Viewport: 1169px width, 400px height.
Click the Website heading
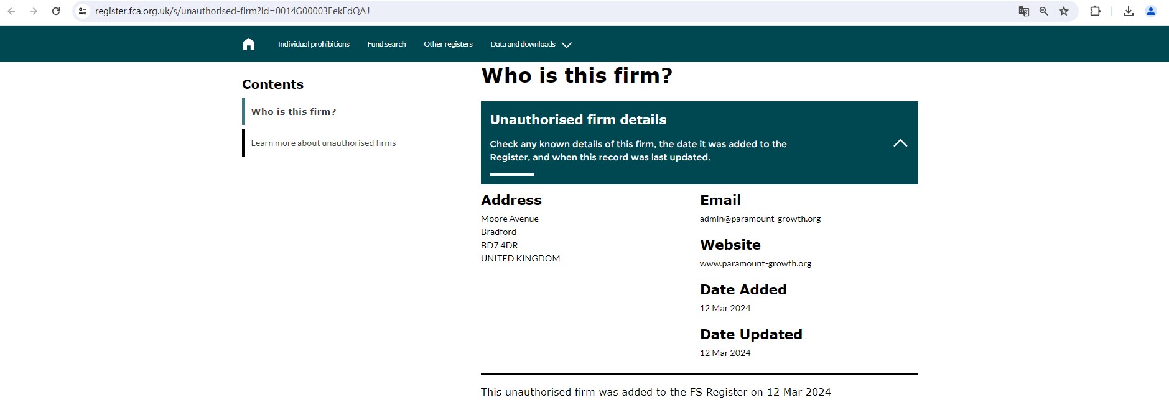point(730,245)
